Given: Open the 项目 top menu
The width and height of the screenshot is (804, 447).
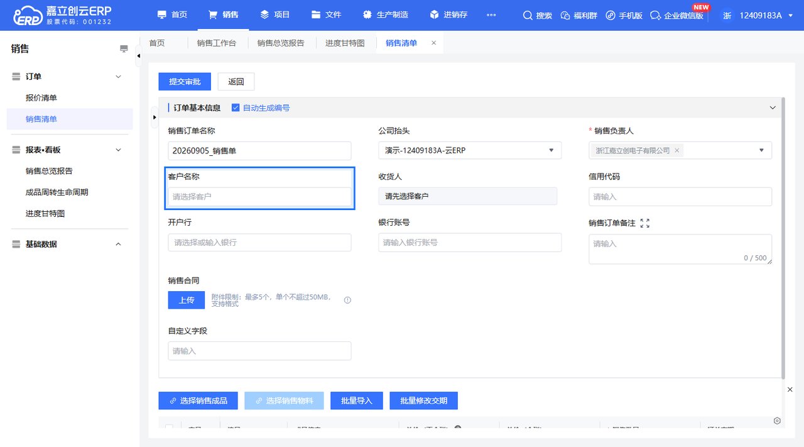Looking at the screenshot, I should coord(274,15).
